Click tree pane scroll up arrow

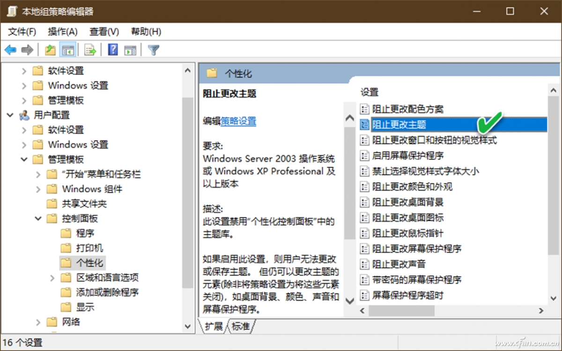[187, 71]
